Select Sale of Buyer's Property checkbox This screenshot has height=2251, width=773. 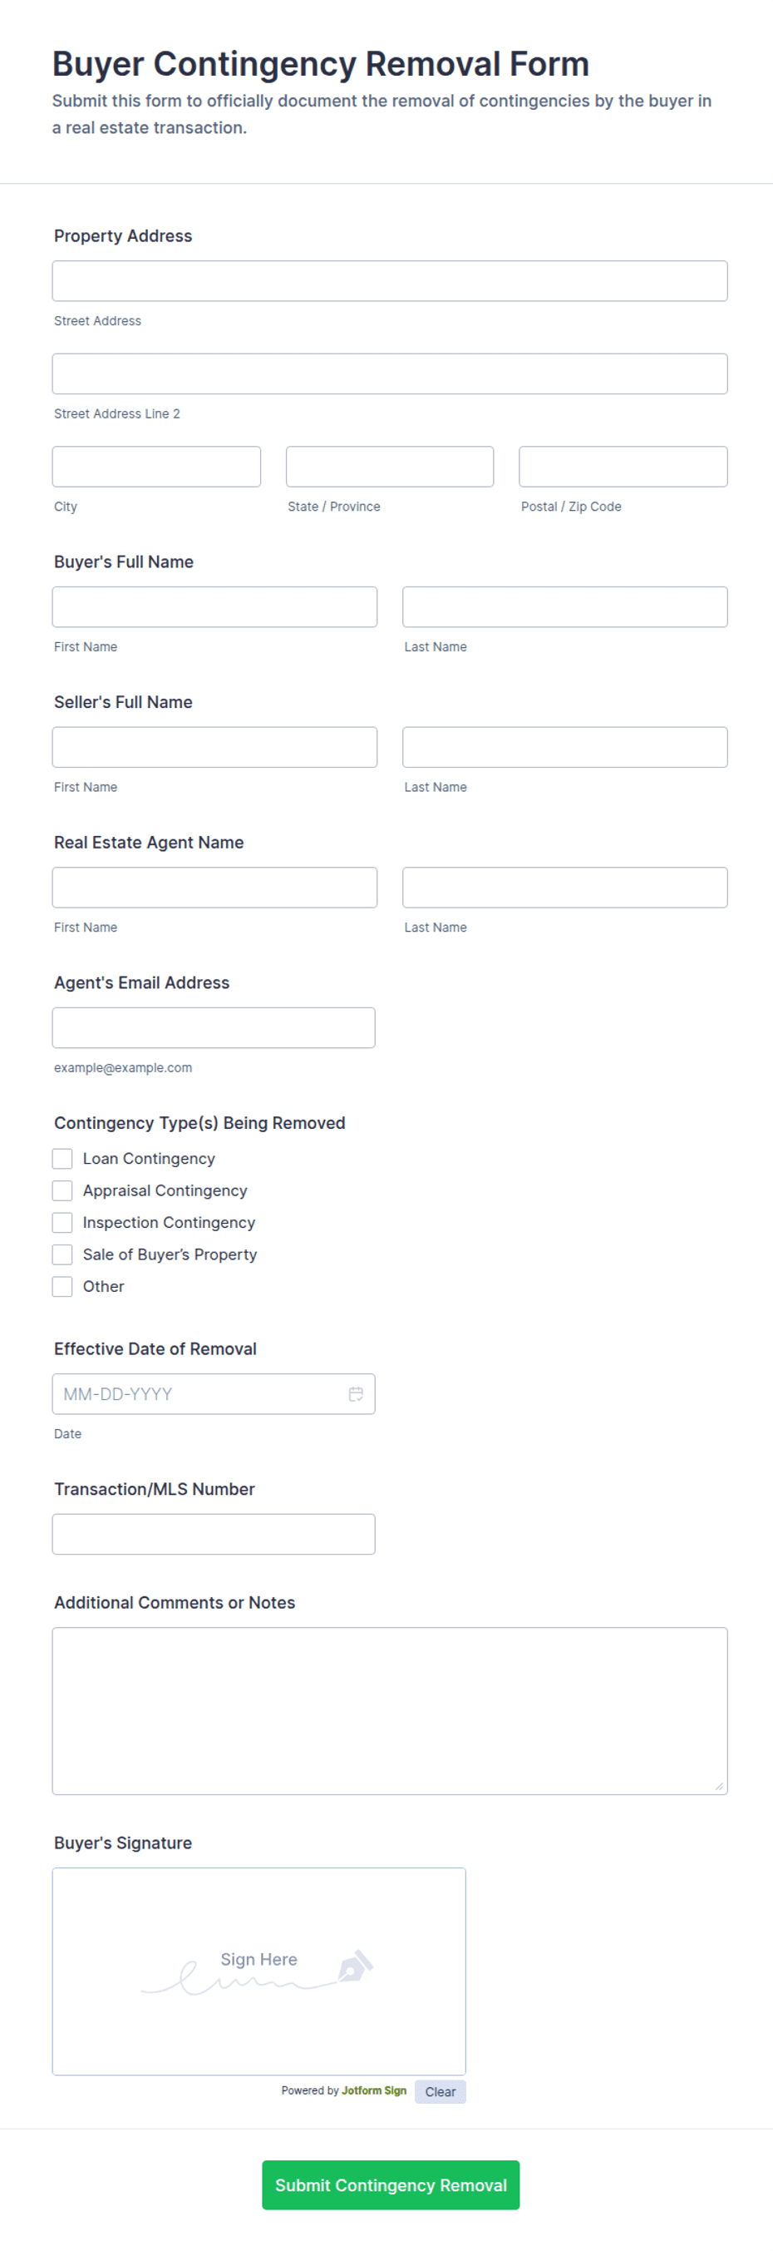pyautogui.click(x=62, y=1254)
